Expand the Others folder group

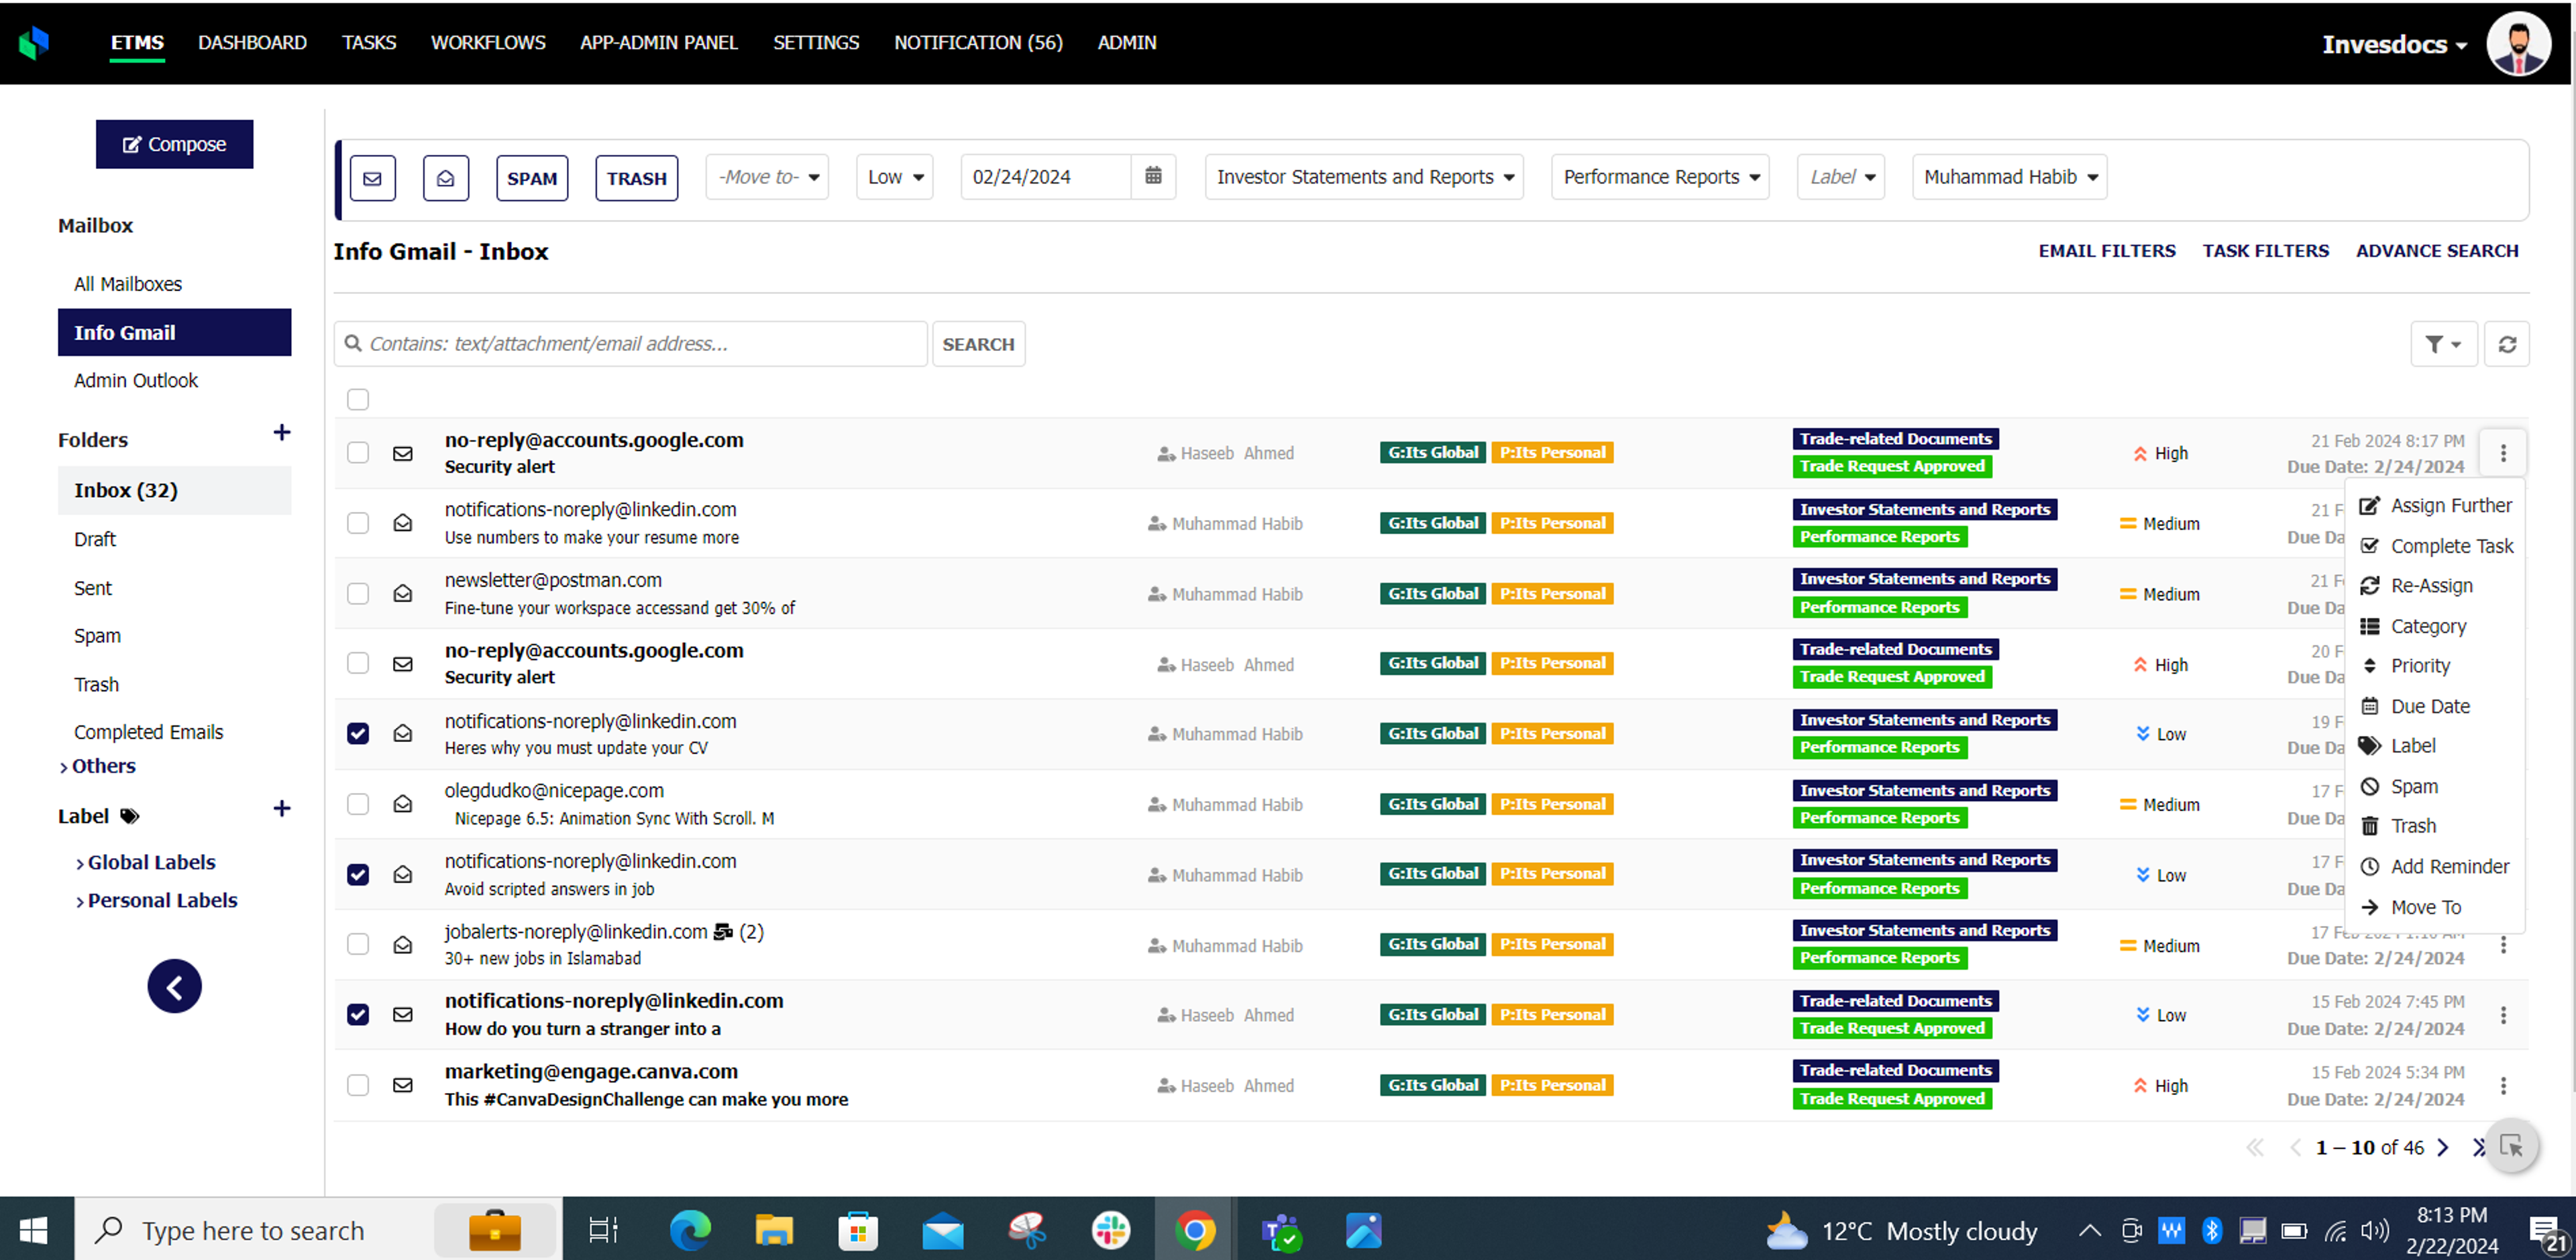point(97,766)
